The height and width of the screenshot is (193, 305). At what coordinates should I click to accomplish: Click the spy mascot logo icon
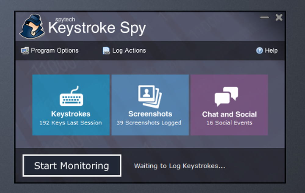pos(32,26)
